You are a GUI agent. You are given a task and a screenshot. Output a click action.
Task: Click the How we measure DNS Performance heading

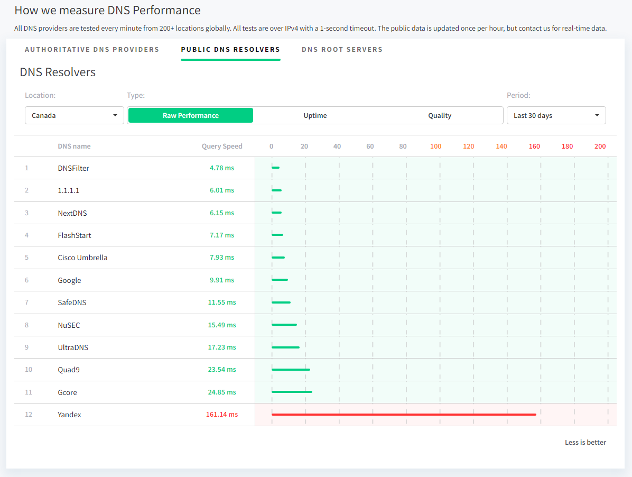(108, 10)
